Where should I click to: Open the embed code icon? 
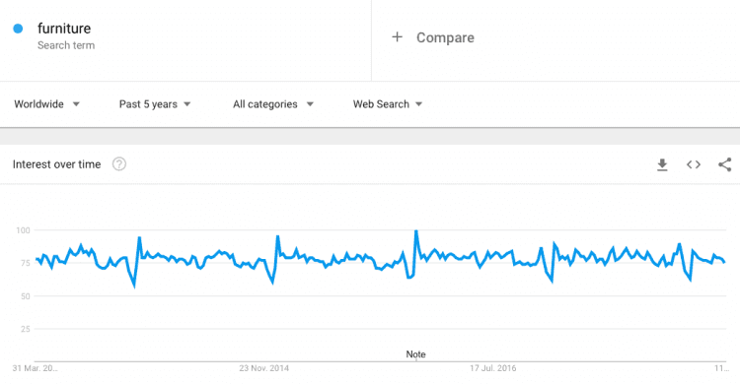click(x=694, y=164)
